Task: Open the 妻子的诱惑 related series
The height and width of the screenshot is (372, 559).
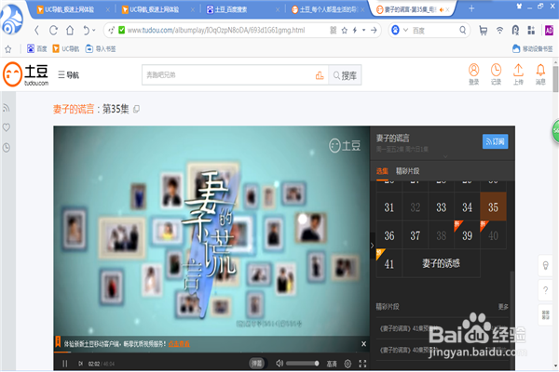Action: coord(441,263)
